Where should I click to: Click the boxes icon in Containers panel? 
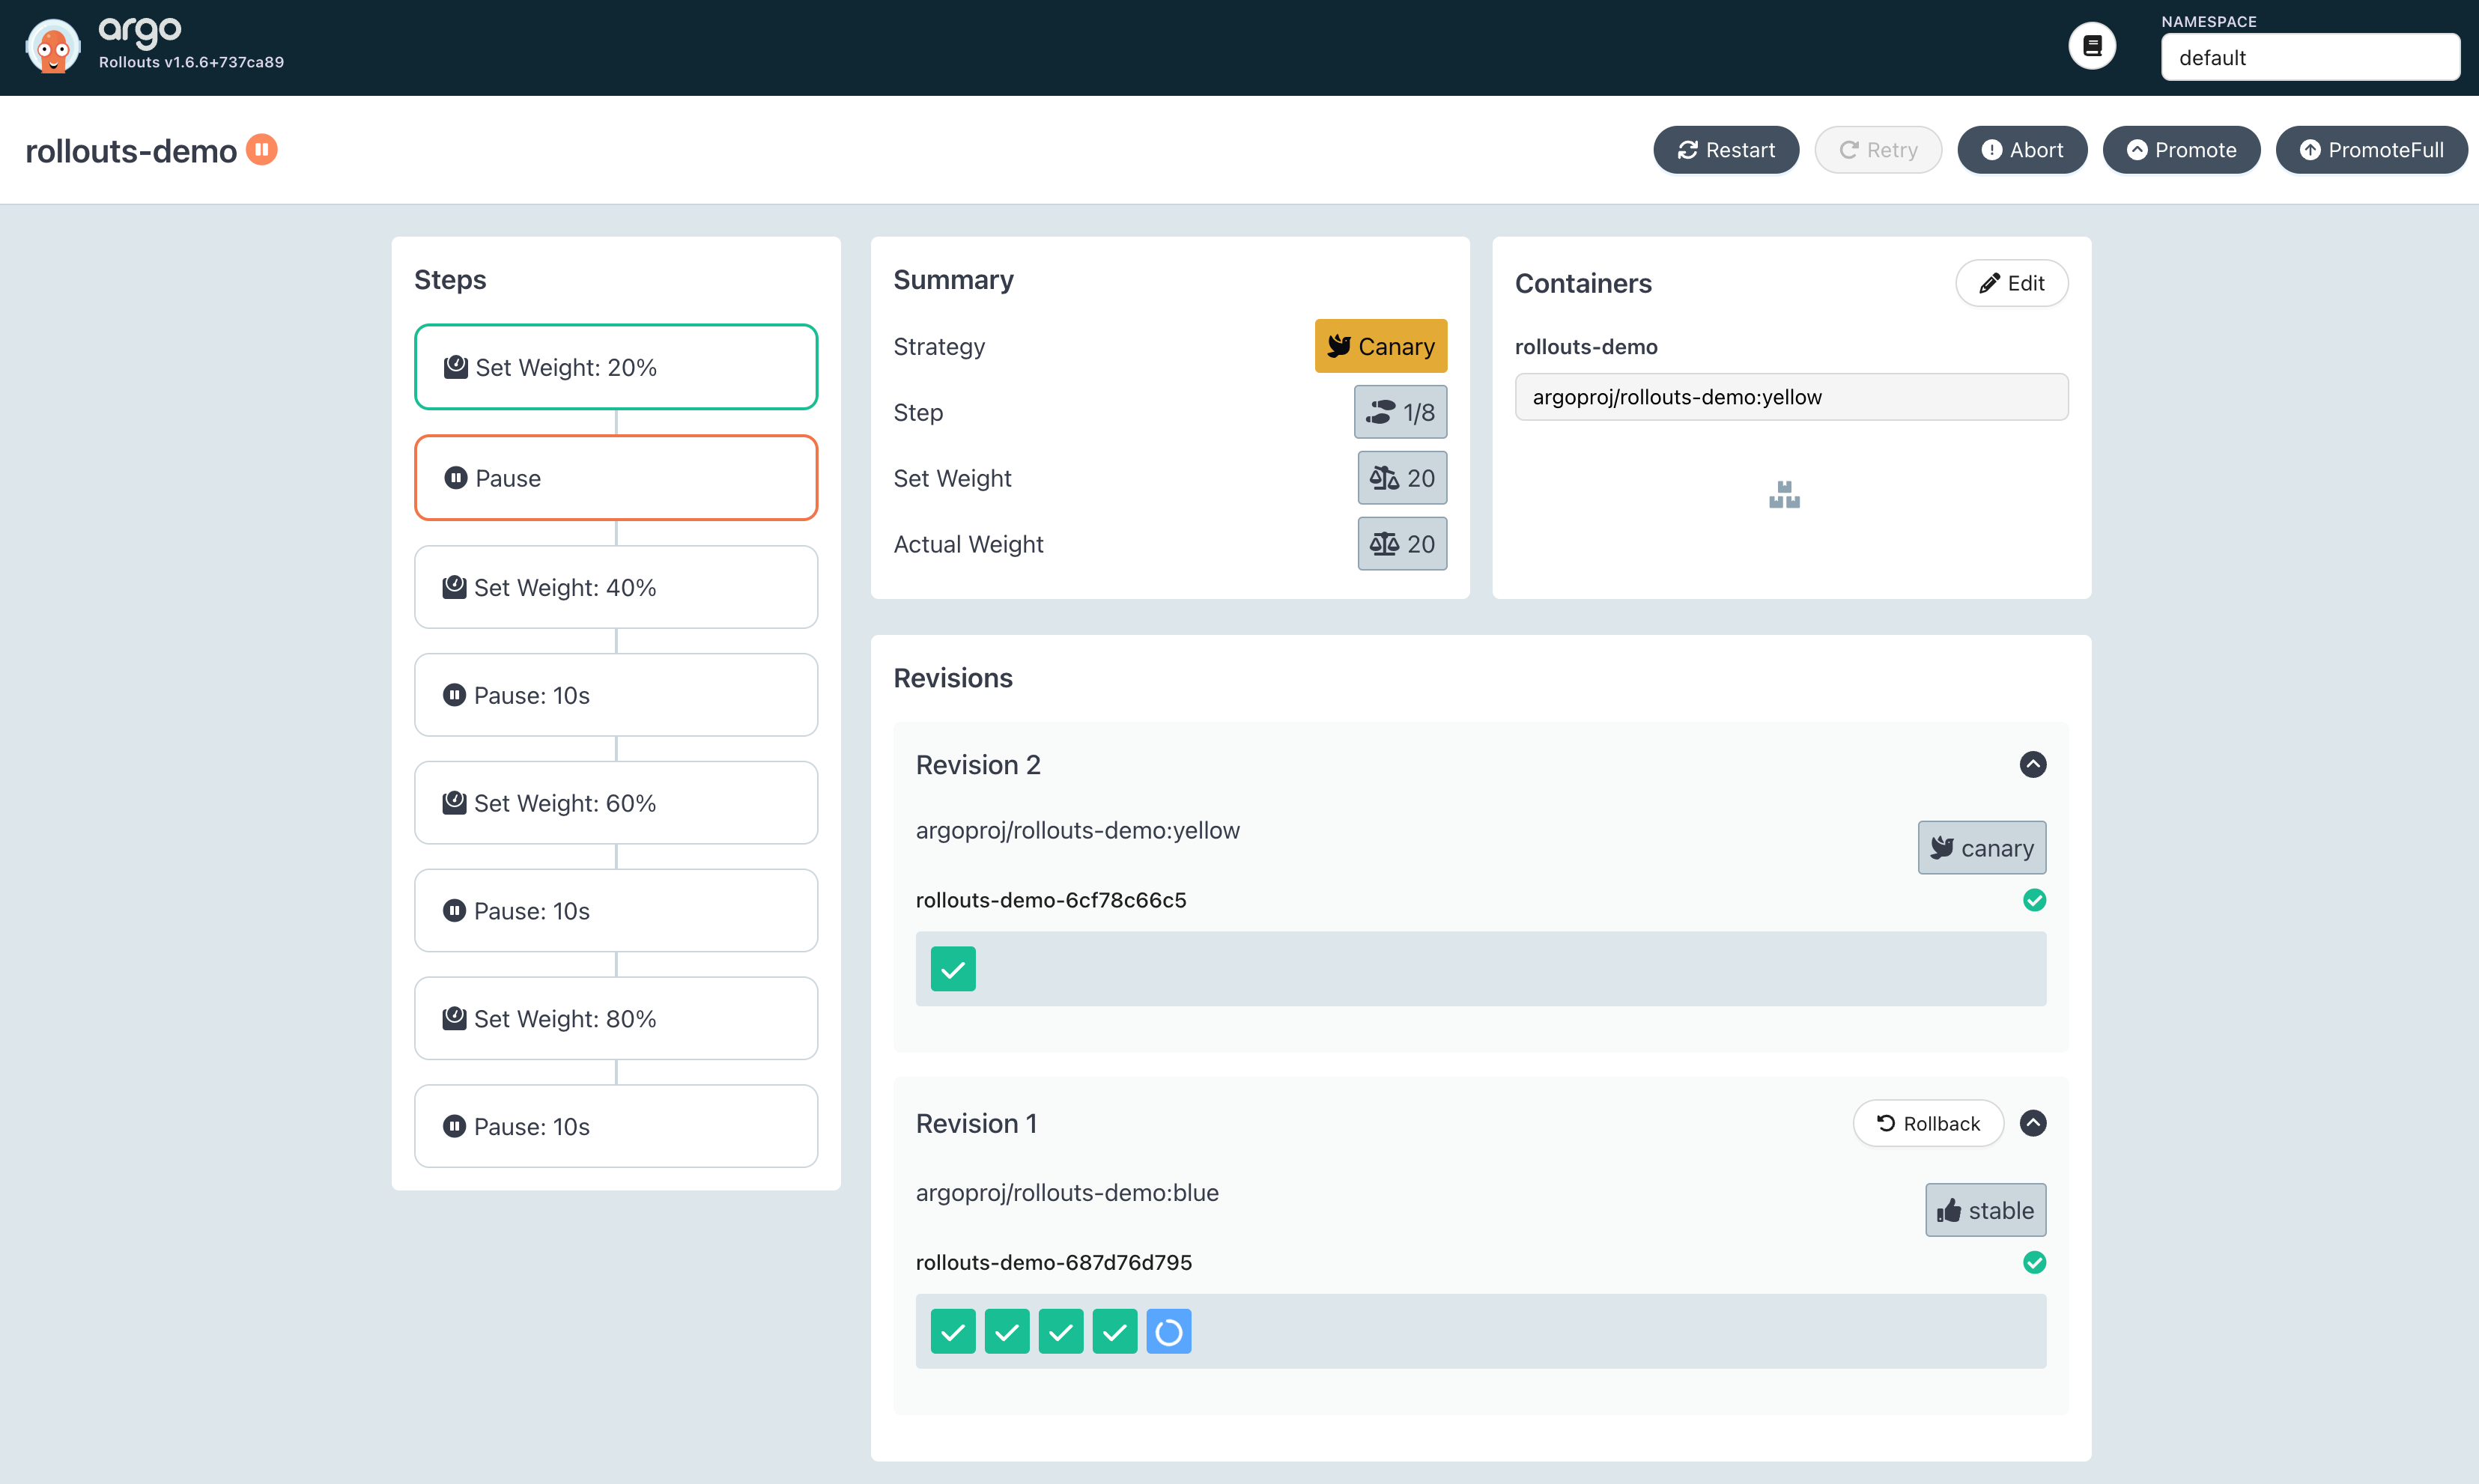coord(1784,495)
